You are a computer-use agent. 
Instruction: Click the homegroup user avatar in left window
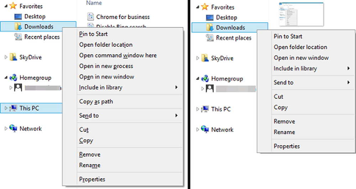[18, 88]
